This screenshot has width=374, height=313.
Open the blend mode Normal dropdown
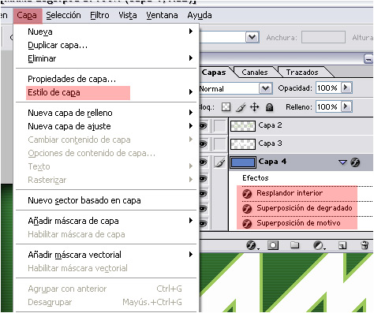[265, 88]
